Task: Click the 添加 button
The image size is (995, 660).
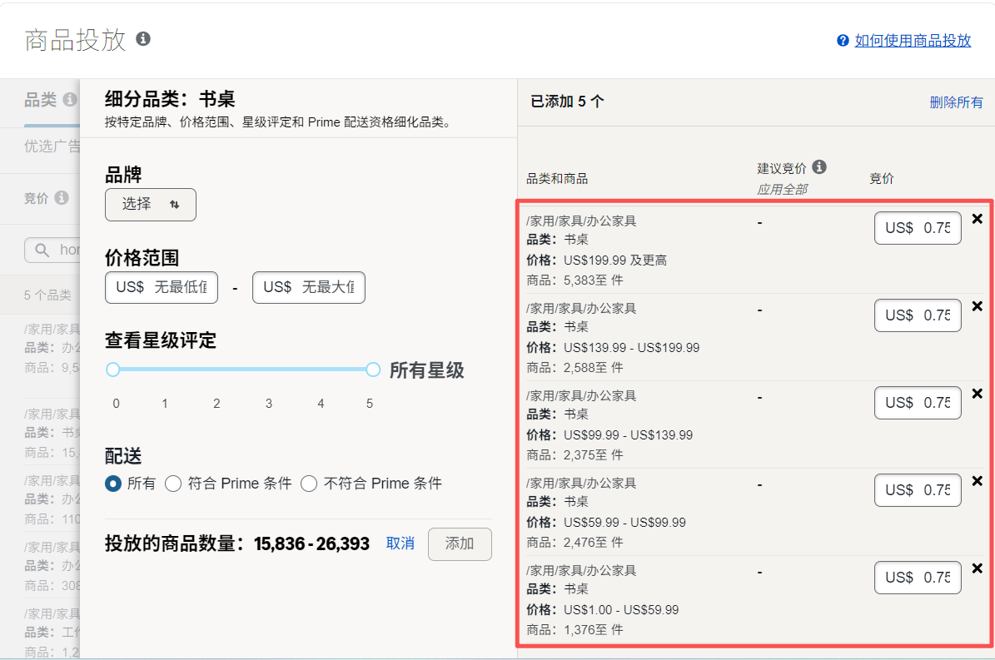Action: 460,544
